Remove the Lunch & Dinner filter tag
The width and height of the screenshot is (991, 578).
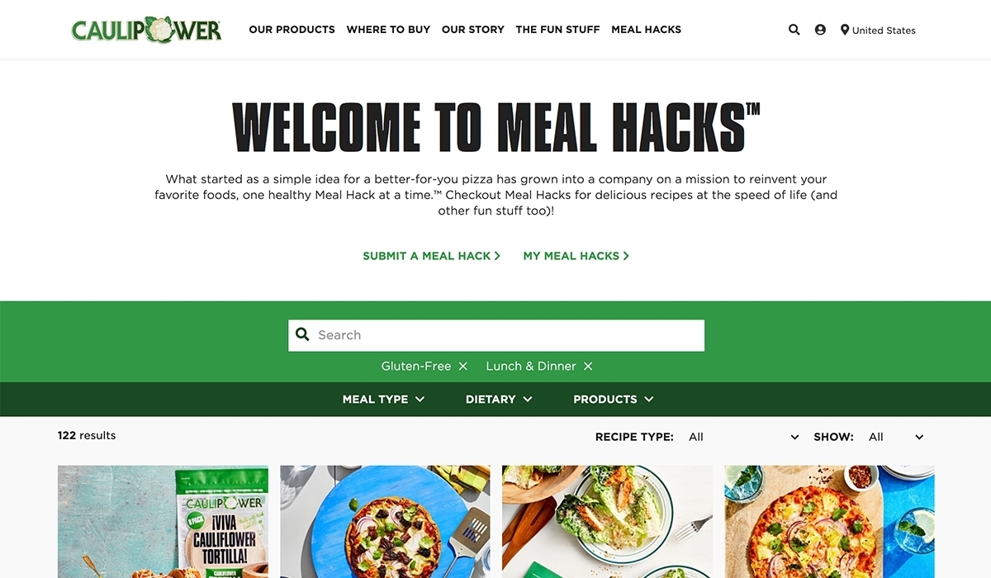(x=588, y=366)
